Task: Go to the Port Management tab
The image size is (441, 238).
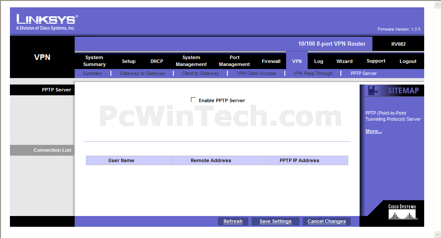Action: click(234, 61)
